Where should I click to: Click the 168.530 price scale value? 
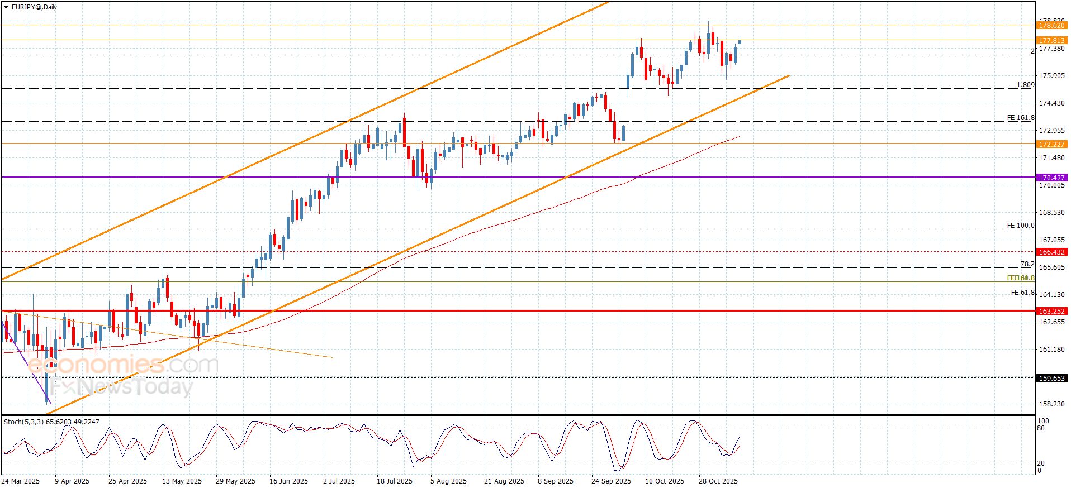point(1051,213)
